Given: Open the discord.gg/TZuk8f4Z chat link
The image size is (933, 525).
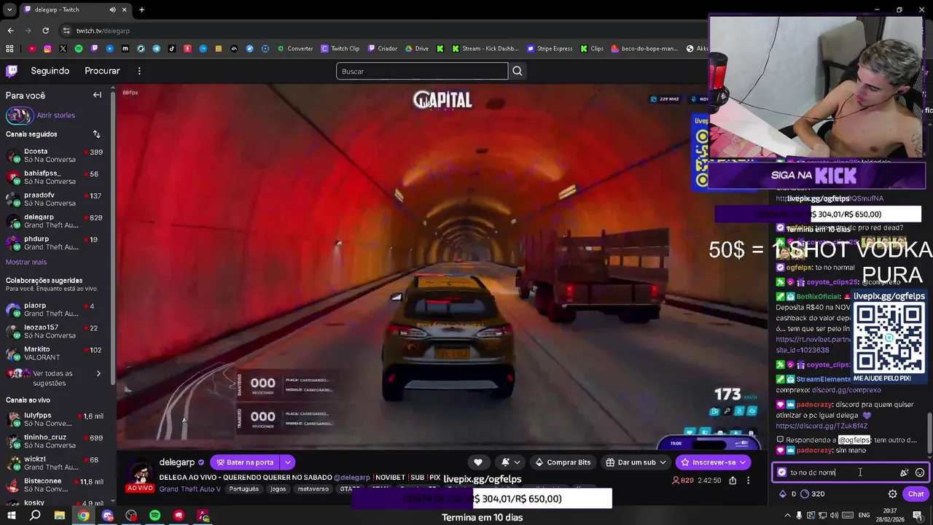Looking at the screenshot, I should tap(821, 426).
